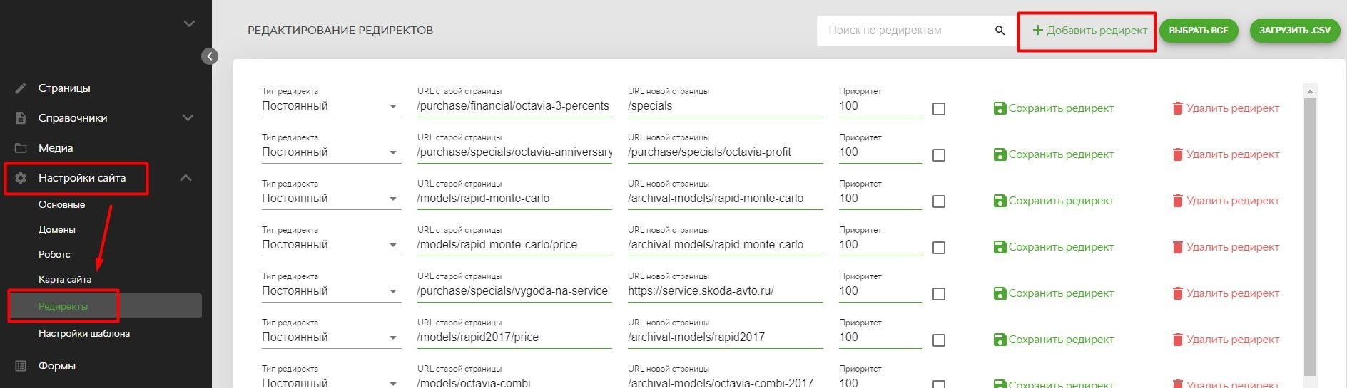This screenshot has width=1347, height=388.
Task: Edit old URL field /purchase/financial/octavia-3-percents
Action: [x=514, y=106]
